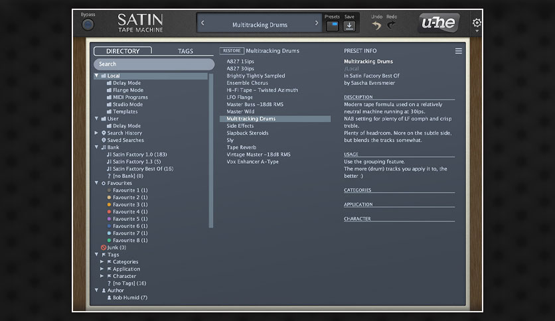Select the [no Bank] (0) entry

pyautogui.click(x=125, y=176)
